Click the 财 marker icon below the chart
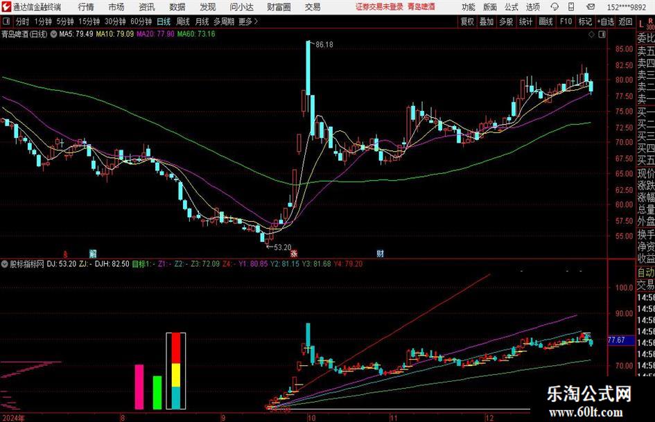 coord(380,253)
